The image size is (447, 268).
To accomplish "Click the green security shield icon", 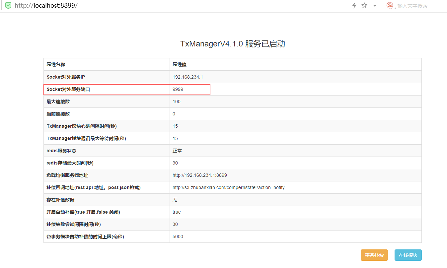I will tap(8, 6).
